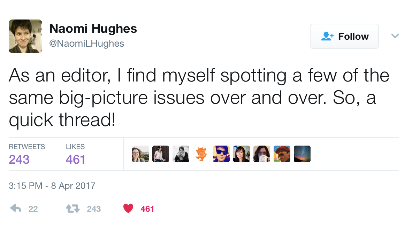Viewport: 412px width, 225px height.
Task: Open the orange monster avatar liker
Action: click(201, 154)
